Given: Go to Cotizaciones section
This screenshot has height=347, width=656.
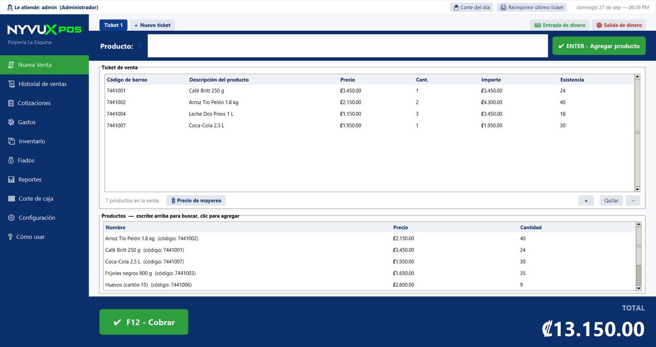Looking at the screenshot, I should point(44,103).
